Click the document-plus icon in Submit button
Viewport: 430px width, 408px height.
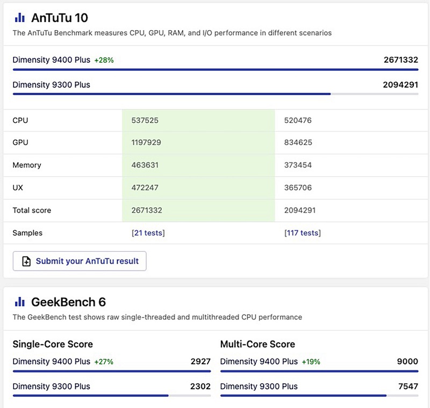pyautogui.click(x=26, y=261)
